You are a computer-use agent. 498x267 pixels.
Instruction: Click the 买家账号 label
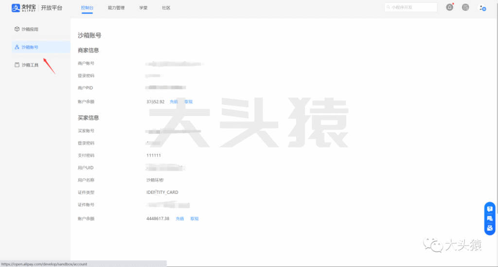point(86,131)
